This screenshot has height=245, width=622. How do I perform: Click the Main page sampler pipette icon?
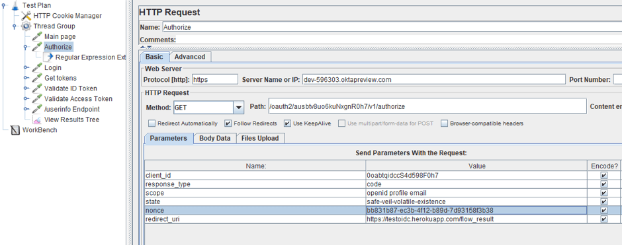(x=37, y=36)
